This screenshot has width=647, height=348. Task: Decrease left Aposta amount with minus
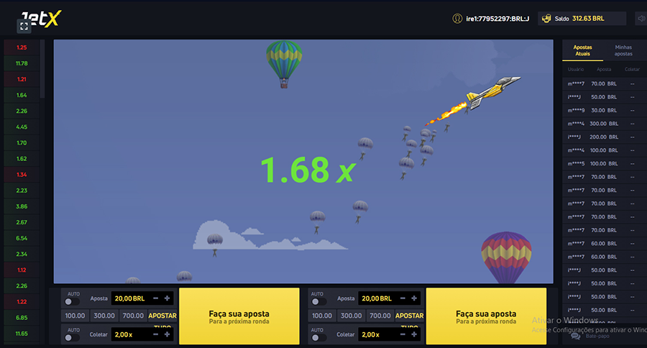point(155,298)
